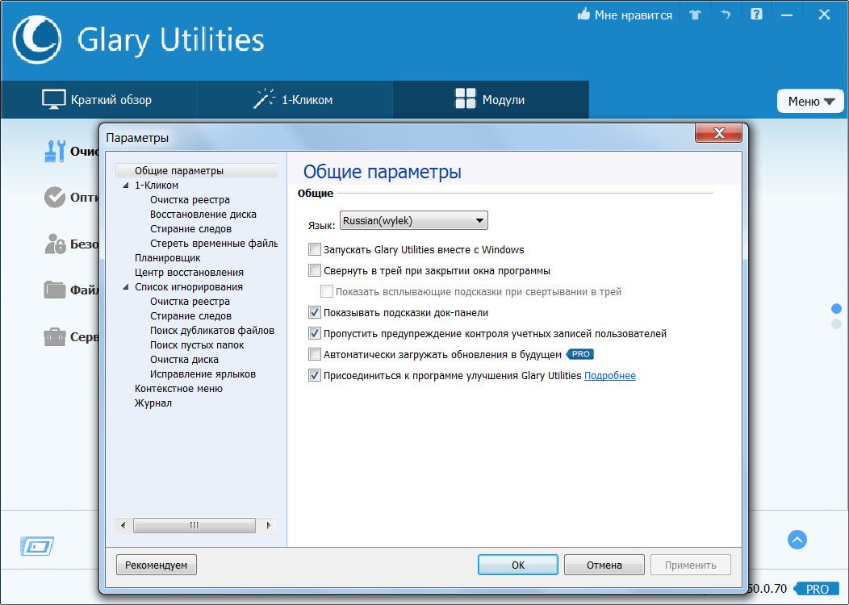
Task: Select the security user lock icon
Action: point(55,244)
